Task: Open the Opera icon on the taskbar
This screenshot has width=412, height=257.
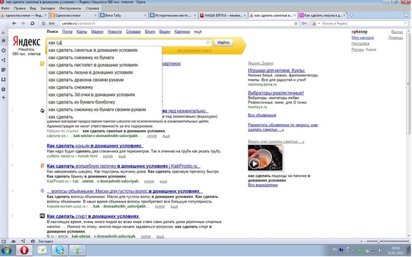Action: click(x=25, y=250)
